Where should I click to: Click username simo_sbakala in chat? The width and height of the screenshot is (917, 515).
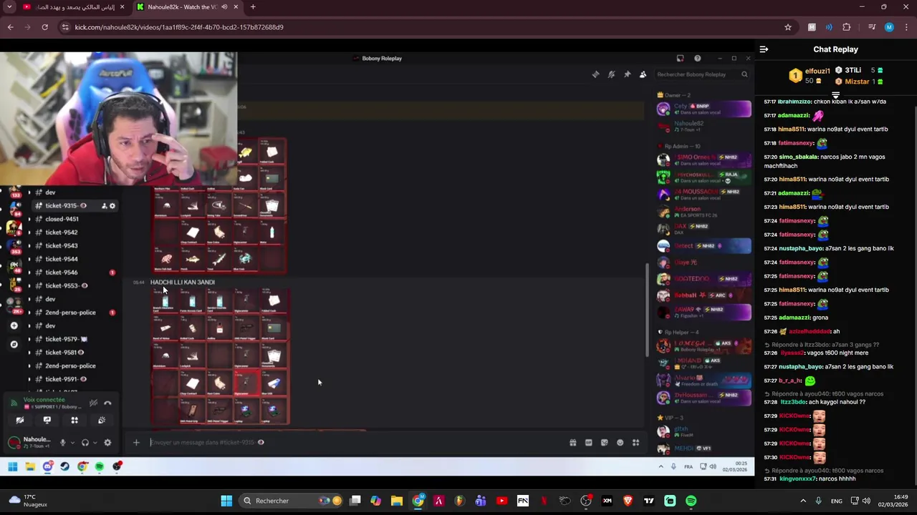click(800, 157)
